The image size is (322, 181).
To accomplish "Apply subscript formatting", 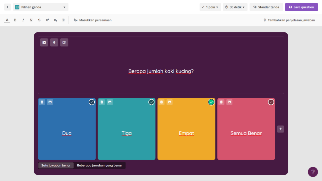I will pos(55,20).
